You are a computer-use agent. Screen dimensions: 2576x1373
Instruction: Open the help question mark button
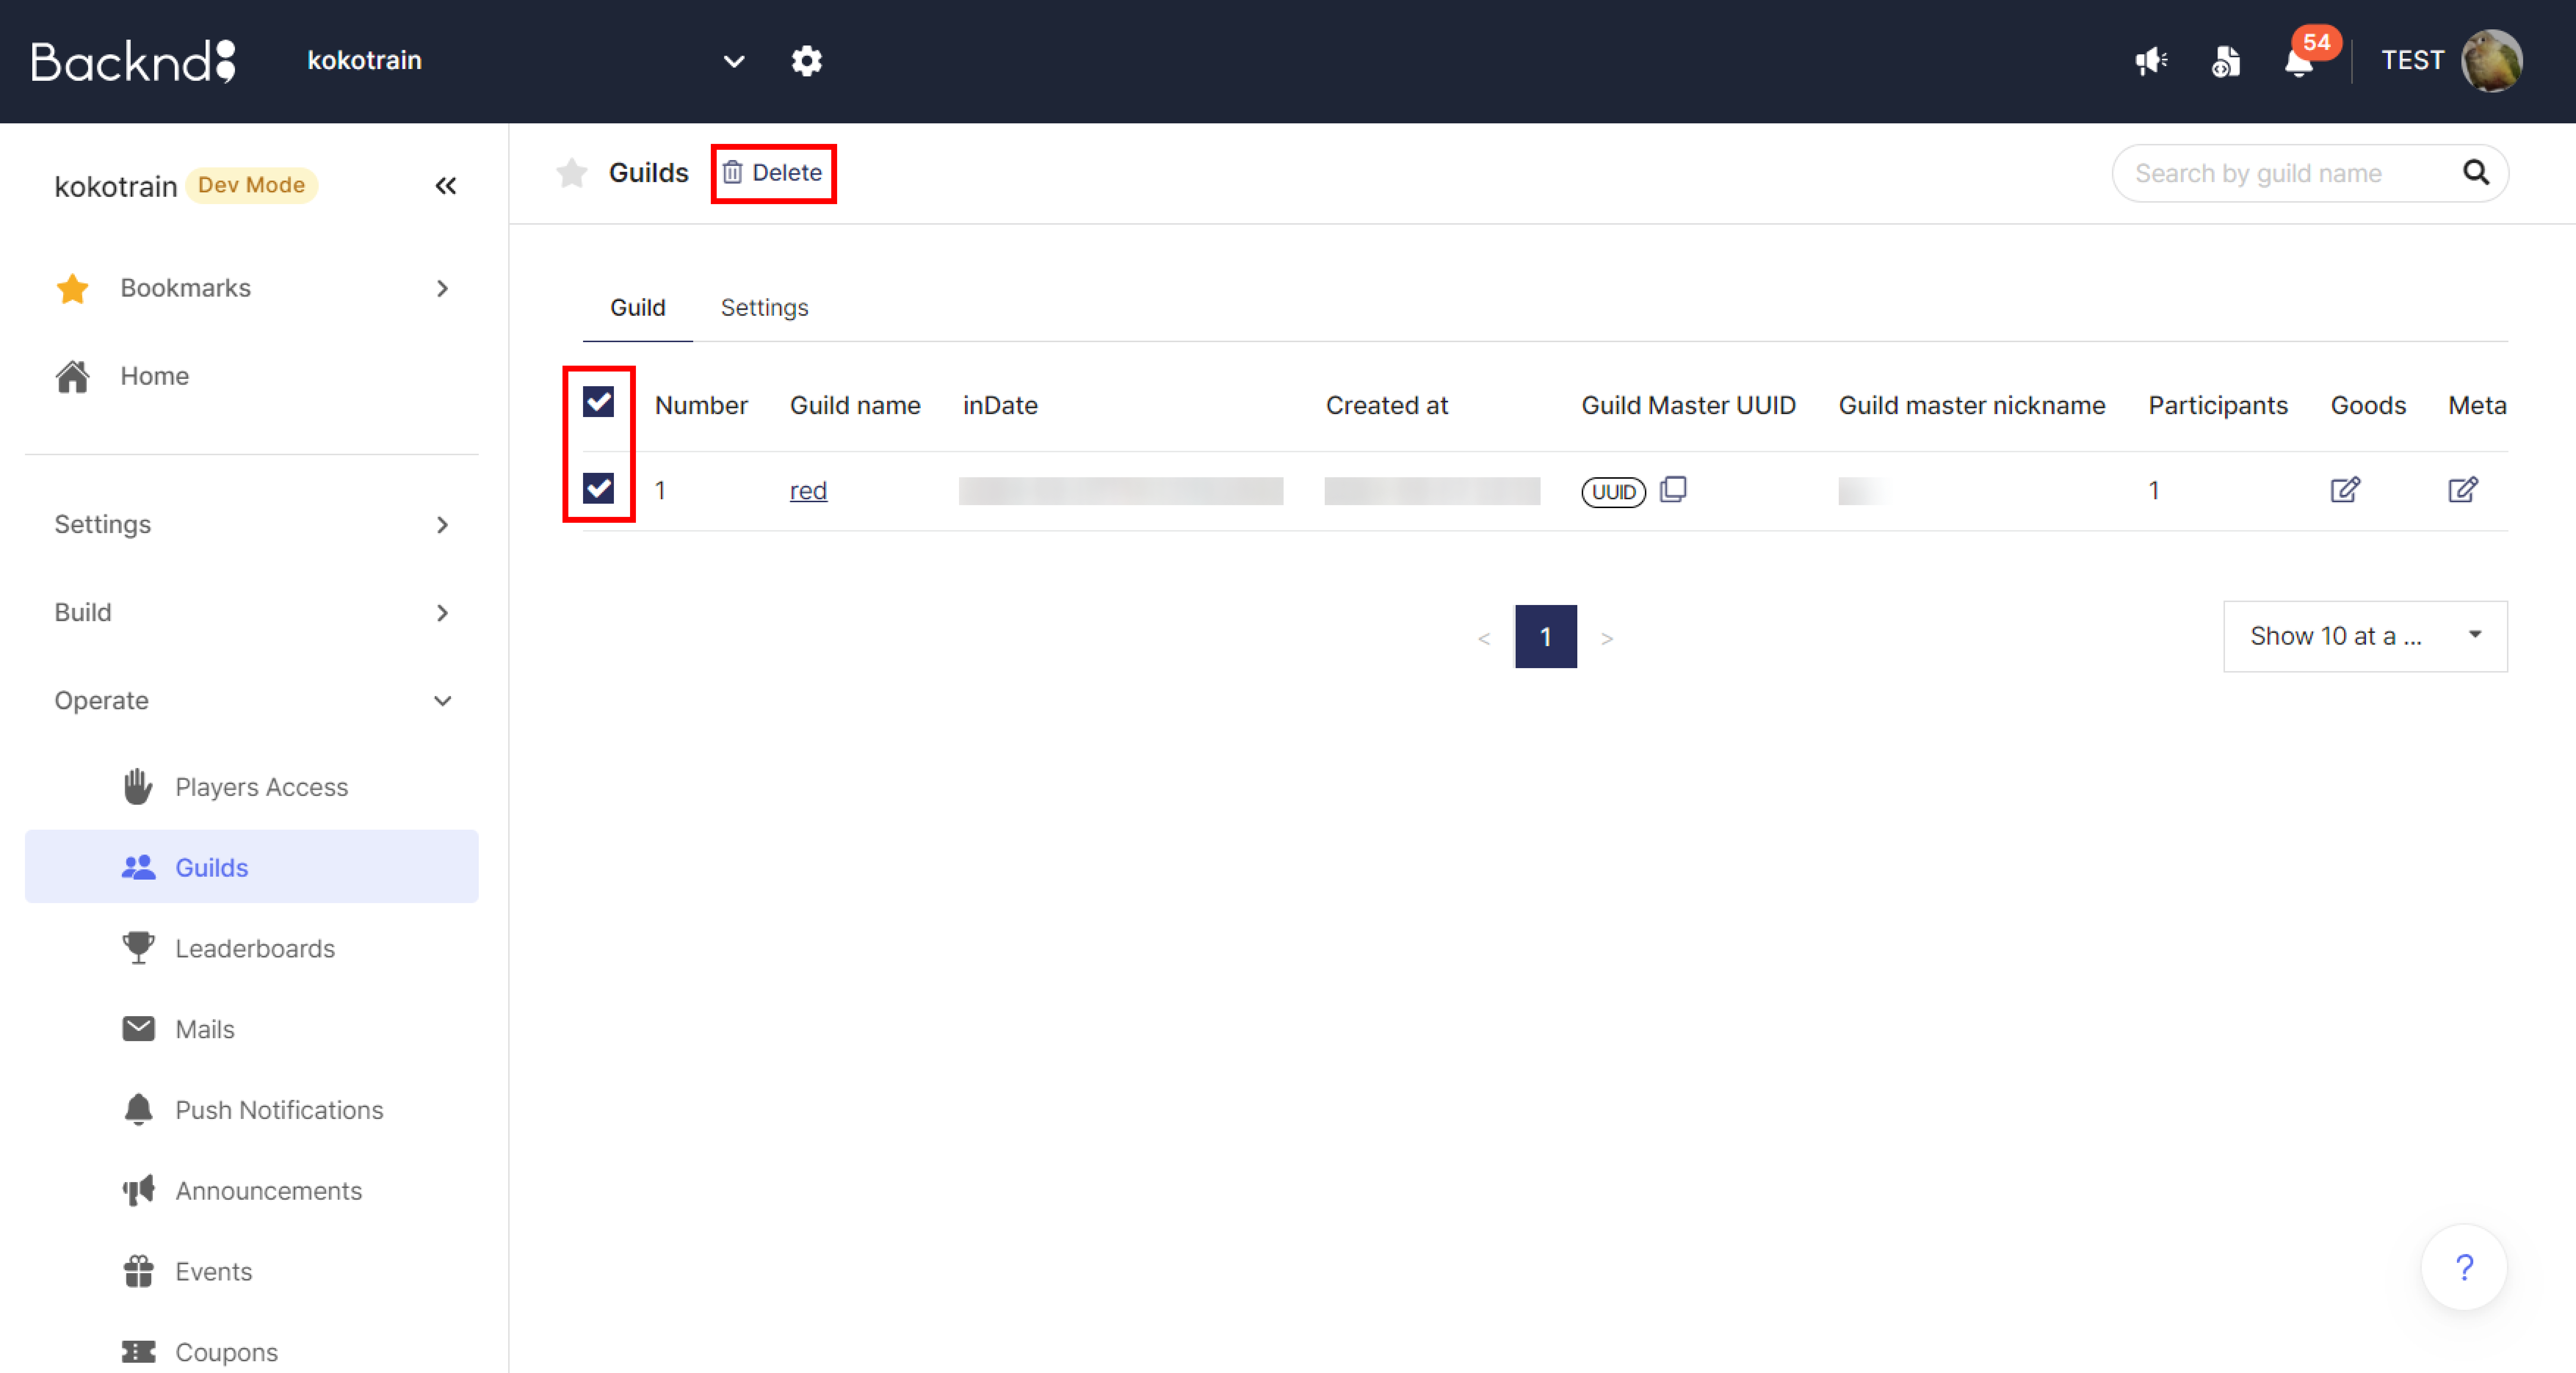2464,1267
